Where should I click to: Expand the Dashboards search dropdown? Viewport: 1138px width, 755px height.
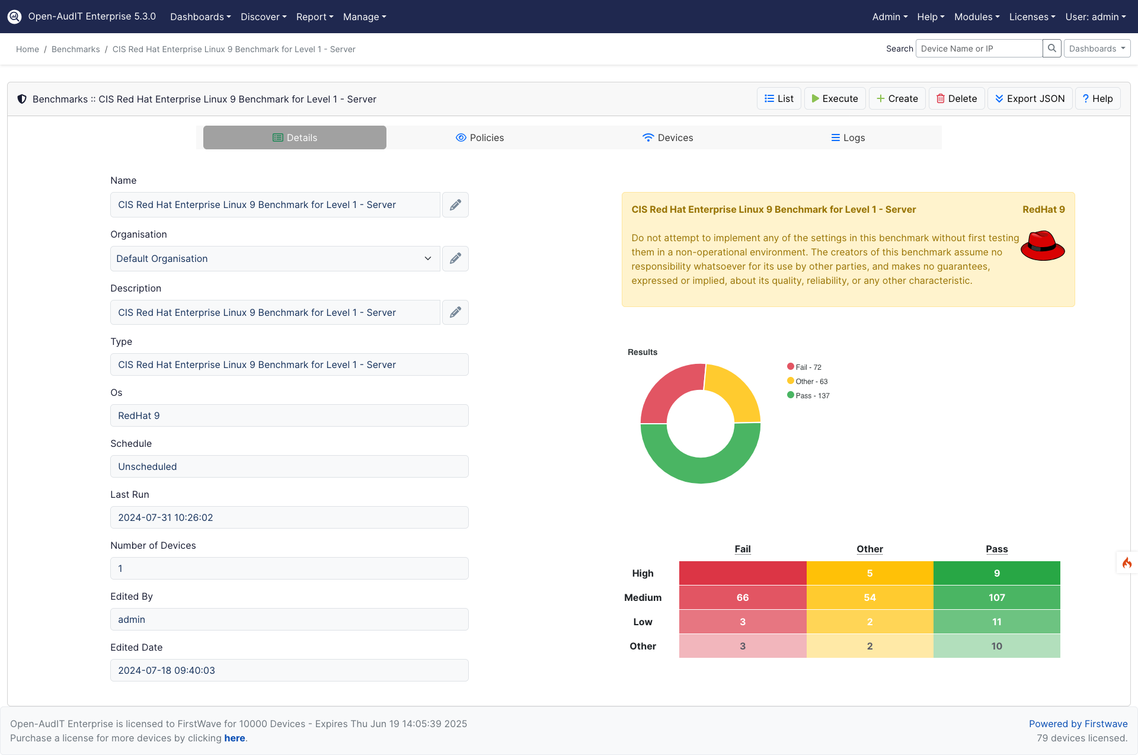1097,48
